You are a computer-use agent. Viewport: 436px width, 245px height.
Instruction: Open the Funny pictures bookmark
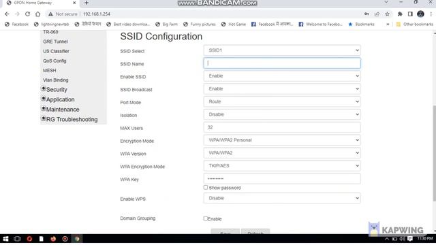200,24
